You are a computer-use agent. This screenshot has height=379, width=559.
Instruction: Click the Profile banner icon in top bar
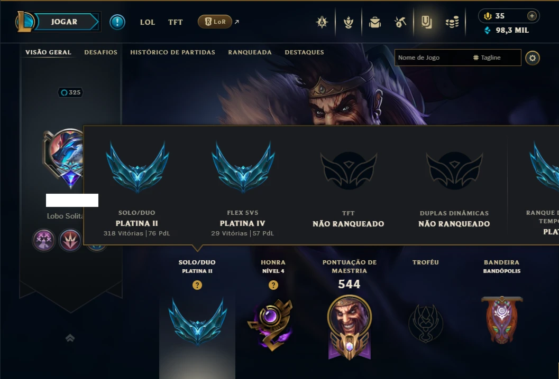click(426, 22)
